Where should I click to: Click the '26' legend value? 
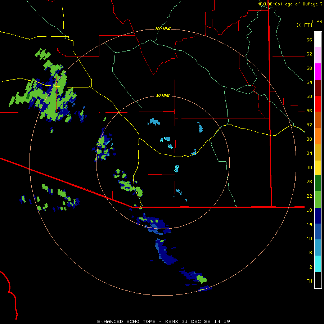click(309, 182)
